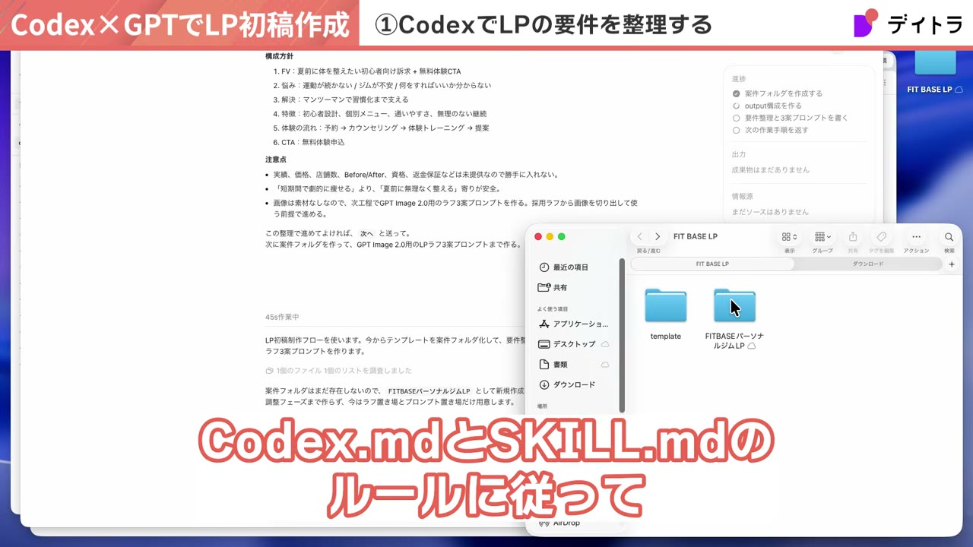
Task: Switch to the FIT BASE LP tab
Action: pyautogui.click(x=712, y=264)
